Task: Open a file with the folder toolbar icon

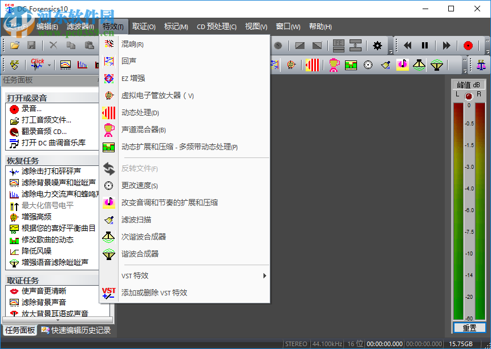Action: click(x=14, y=46)
